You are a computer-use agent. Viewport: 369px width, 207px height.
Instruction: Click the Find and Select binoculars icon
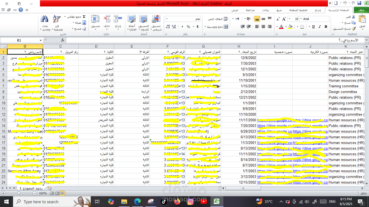click(45, 23)
